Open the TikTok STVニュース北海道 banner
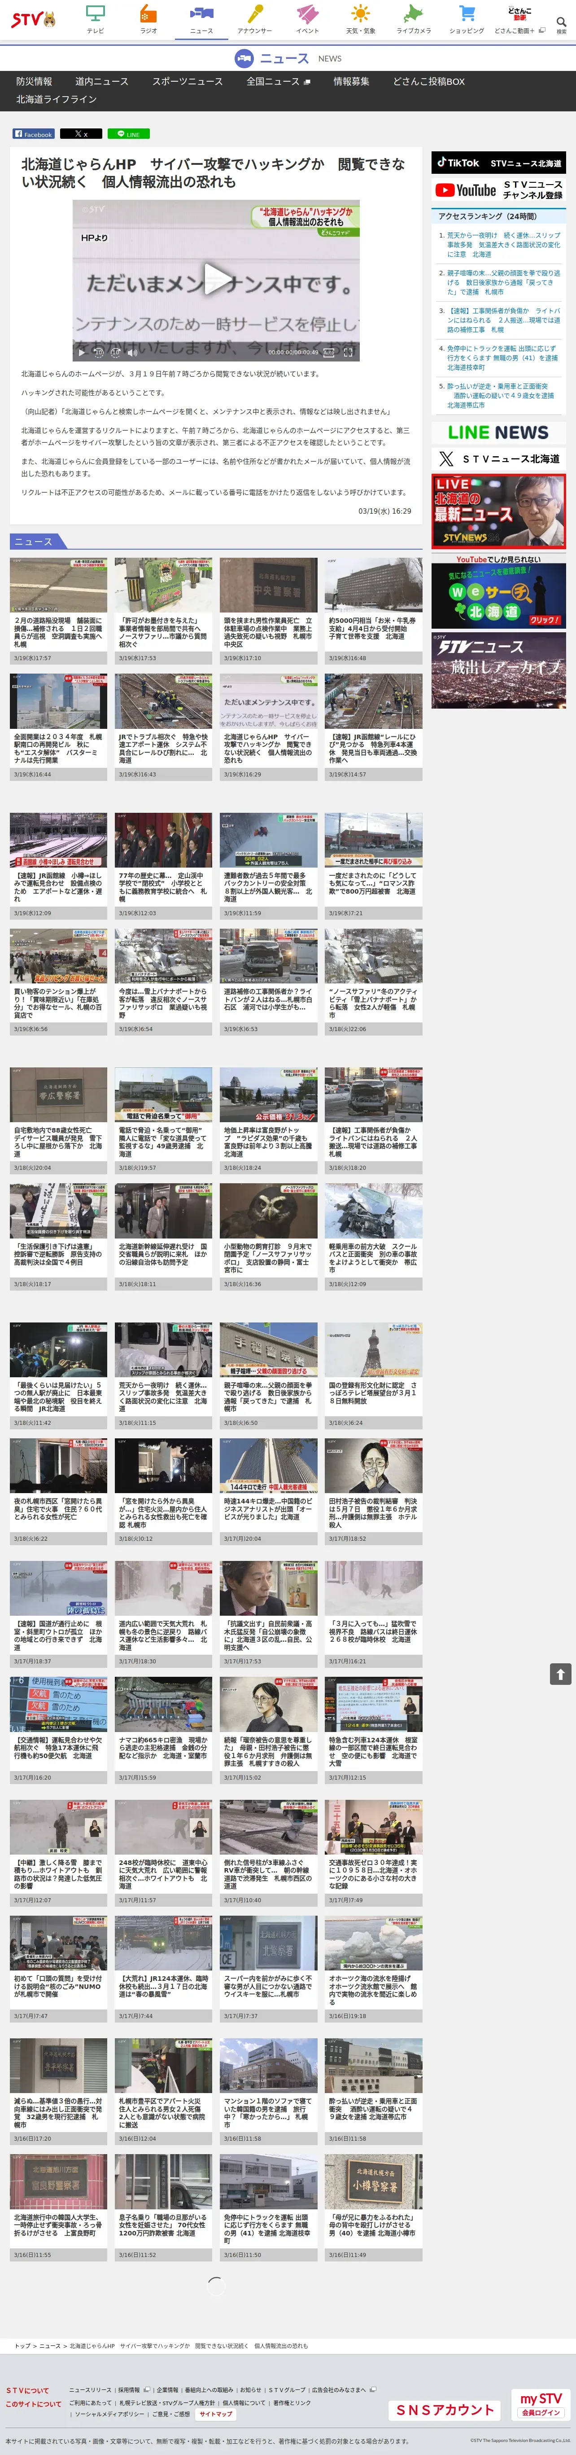 click(498, 163)
